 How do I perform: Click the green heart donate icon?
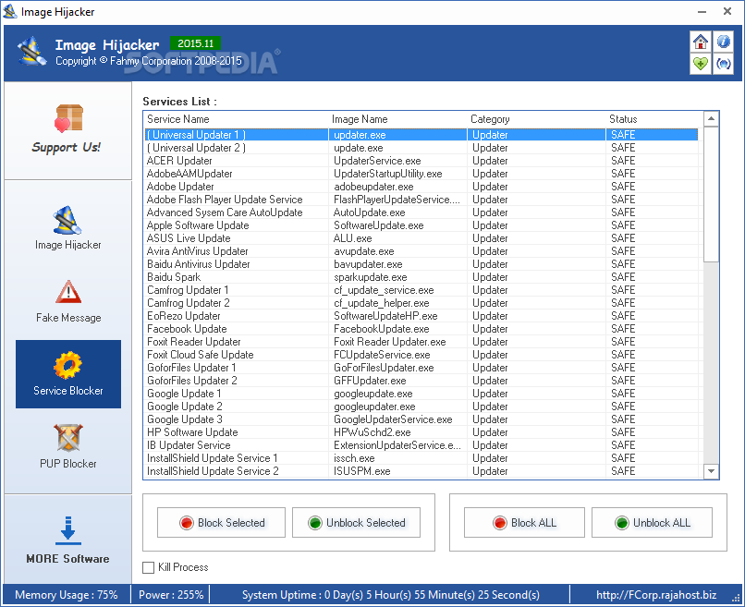click(x=701, y=64)
